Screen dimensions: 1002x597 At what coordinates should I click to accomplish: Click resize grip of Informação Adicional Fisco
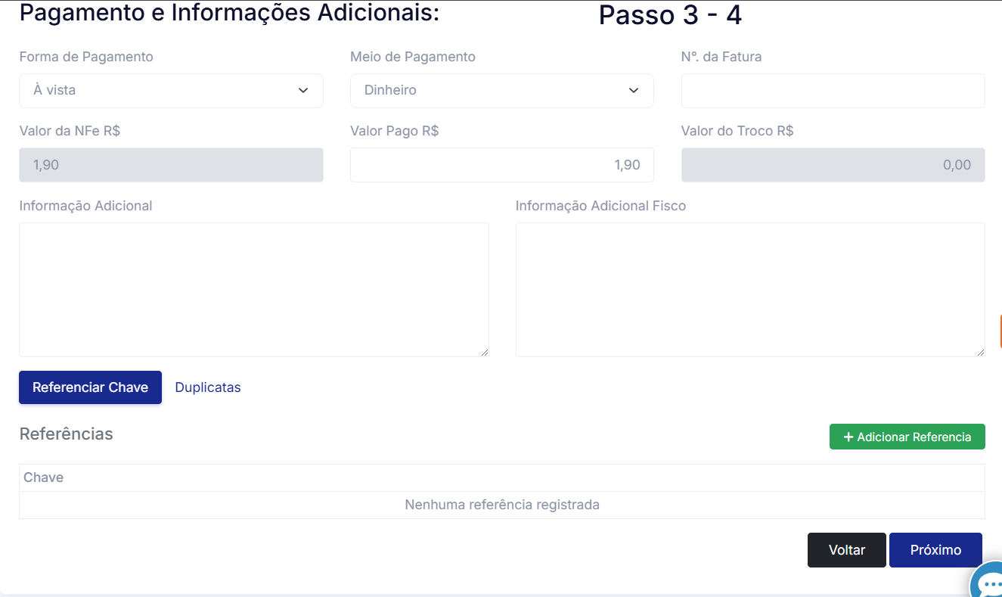(x=981, y=352)
